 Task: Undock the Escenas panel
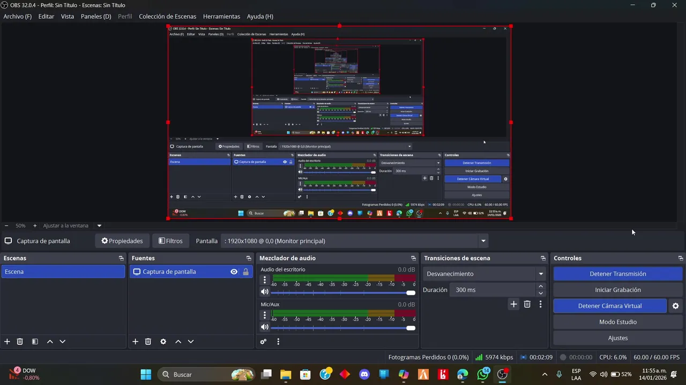coord(121,258)
